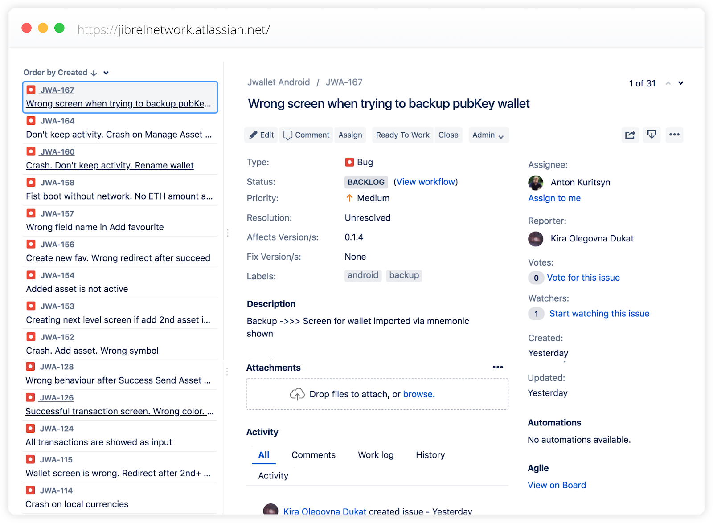Viewport: 713px width, 523px height.
Task: Click the Comment button
Action: (307, 135)
